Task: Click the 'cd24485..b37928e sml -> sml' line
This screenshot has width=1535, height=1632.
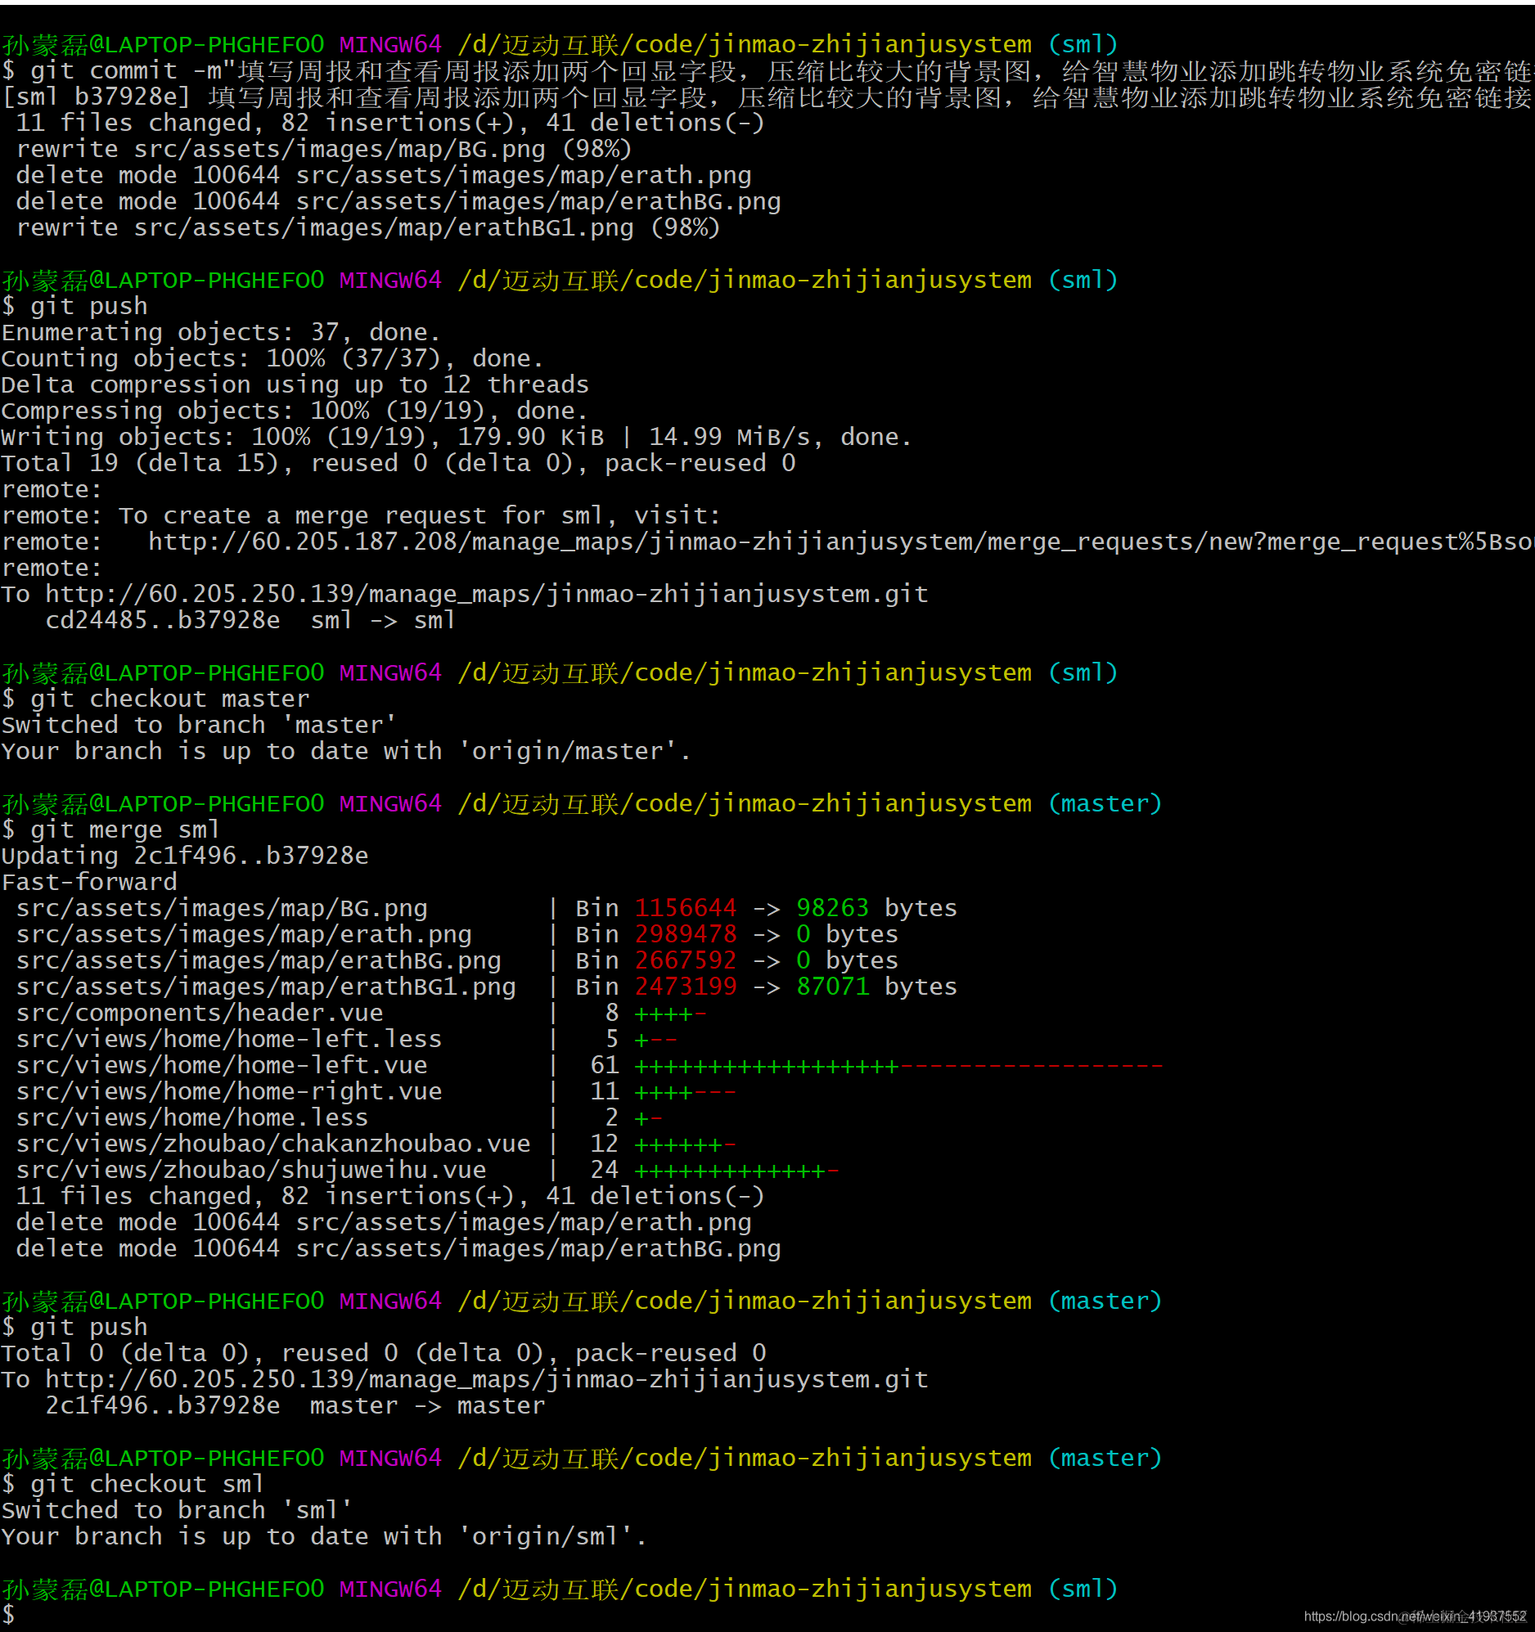Action: click(x=250, y=621)
